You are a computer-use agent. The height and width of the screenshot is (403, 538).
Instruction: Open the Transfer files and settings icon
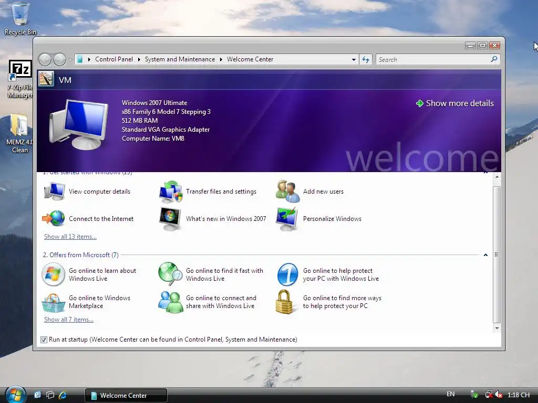(171, 192)
